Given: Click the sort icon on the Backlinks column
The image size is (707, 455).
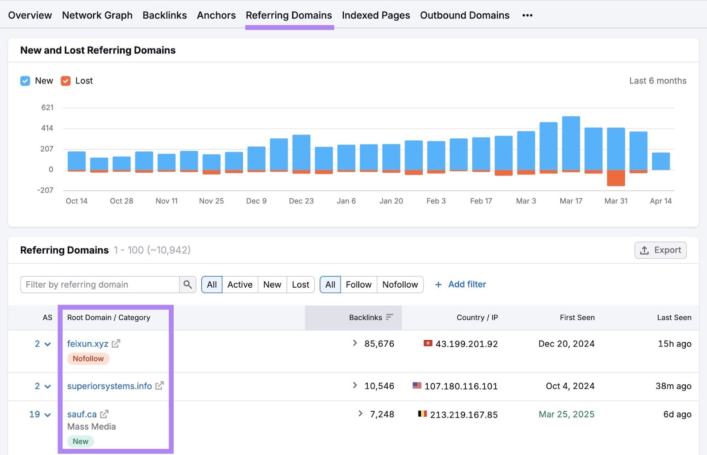Looking at the screenshot, I should [x=390, y=317].
